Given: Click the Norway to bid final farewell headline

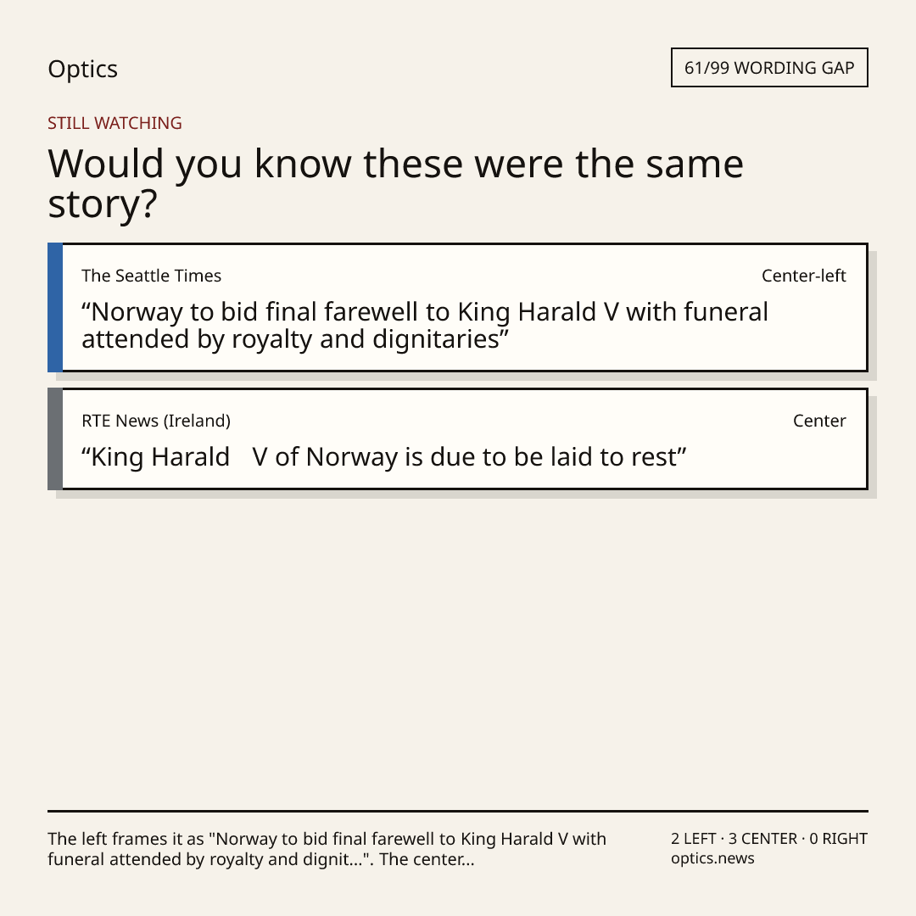Looking at the screenshot, I should [x=425, y=326].
